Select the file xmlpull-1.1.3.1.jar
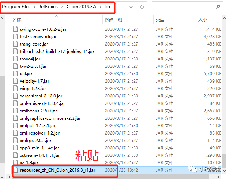226x179 pixels. (38, 126)
